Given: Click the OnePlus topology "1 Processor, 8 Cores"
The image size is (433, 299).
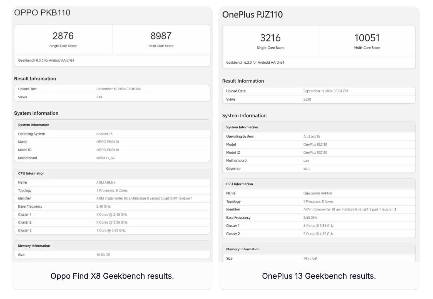Looking at the screenshot, I should coord(318,201).
